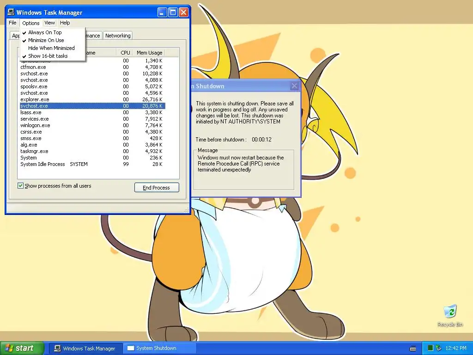The height and width of the screenshot is (355, 473).
Task: Maximize the Windows Task Manager window
Action: (173, 12)
